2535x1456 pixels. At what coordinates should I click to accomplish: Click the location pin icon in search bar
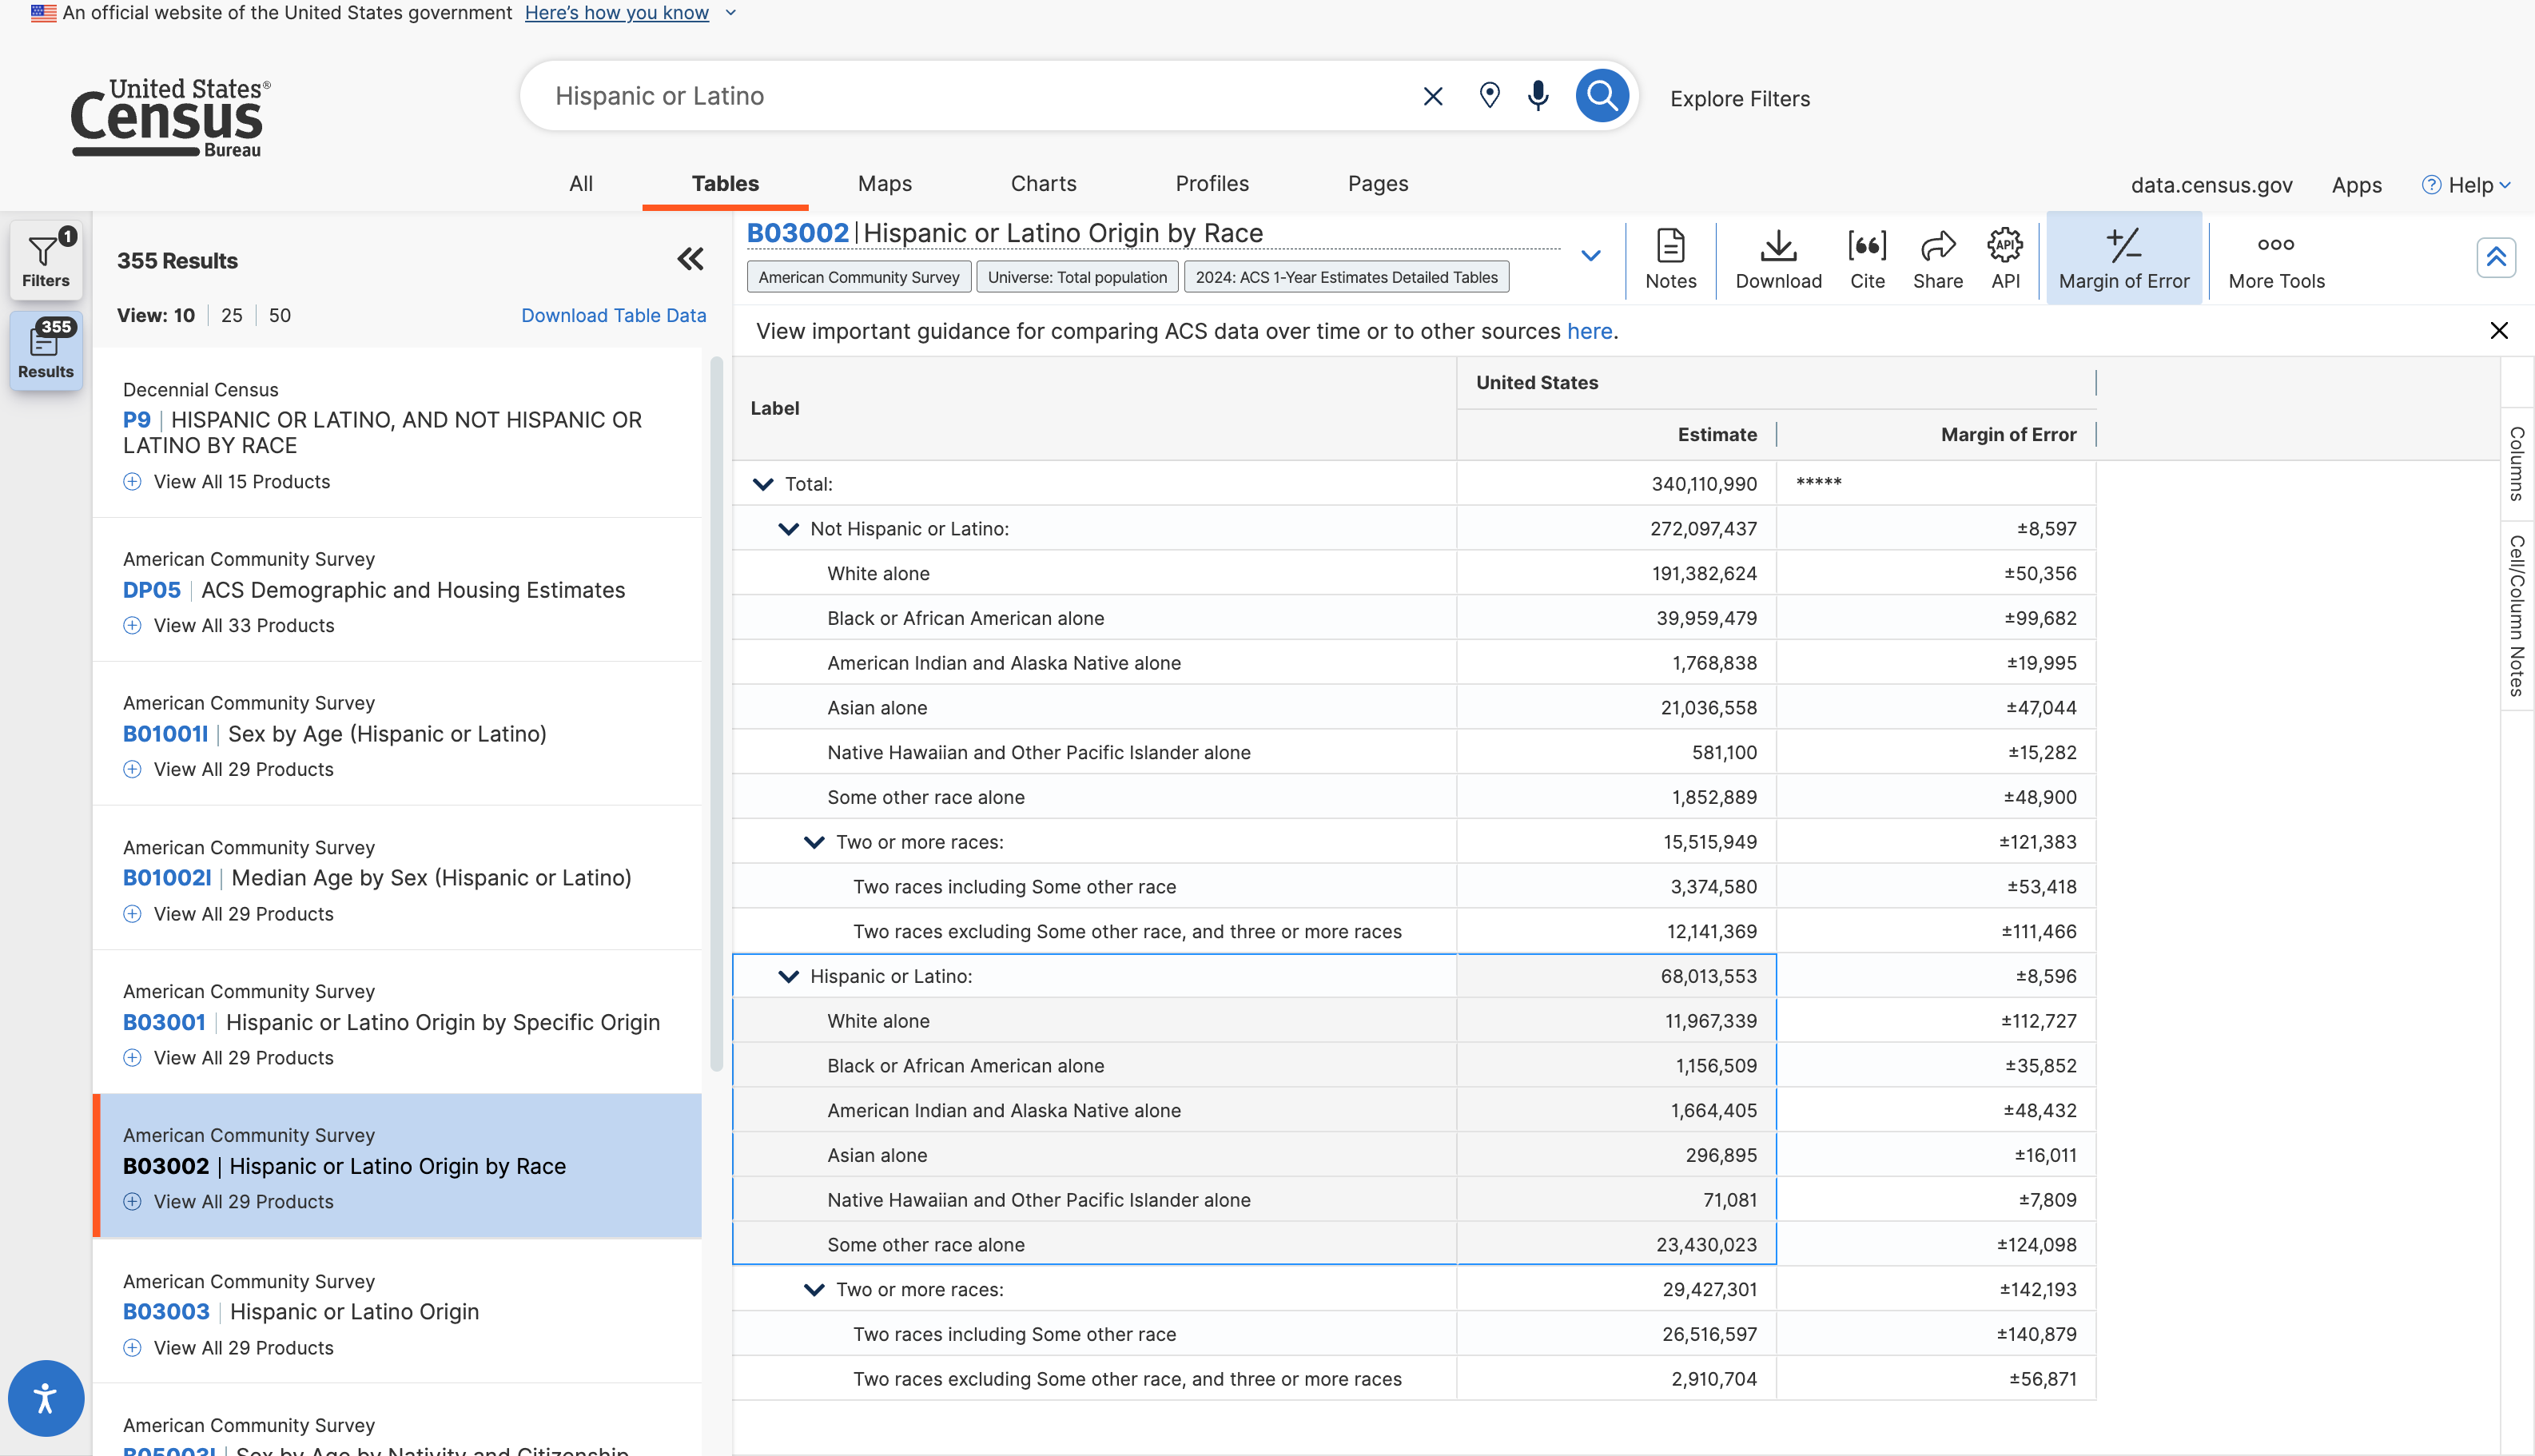[1489, 96]
